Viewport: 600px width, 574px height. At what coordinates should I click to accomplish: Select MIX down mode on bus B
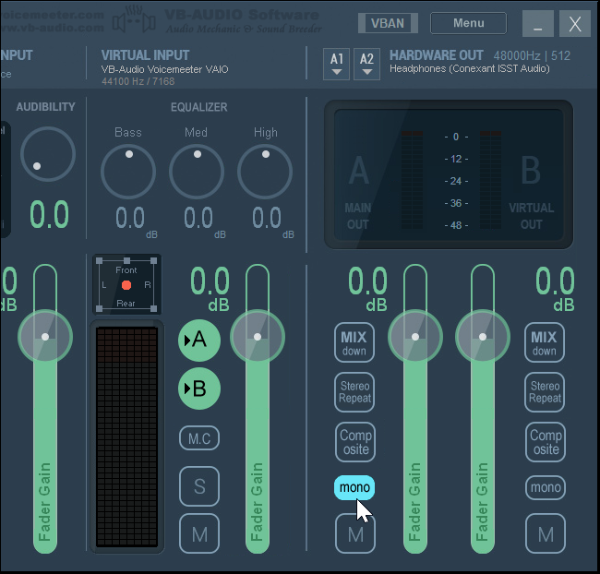[544, 342]
